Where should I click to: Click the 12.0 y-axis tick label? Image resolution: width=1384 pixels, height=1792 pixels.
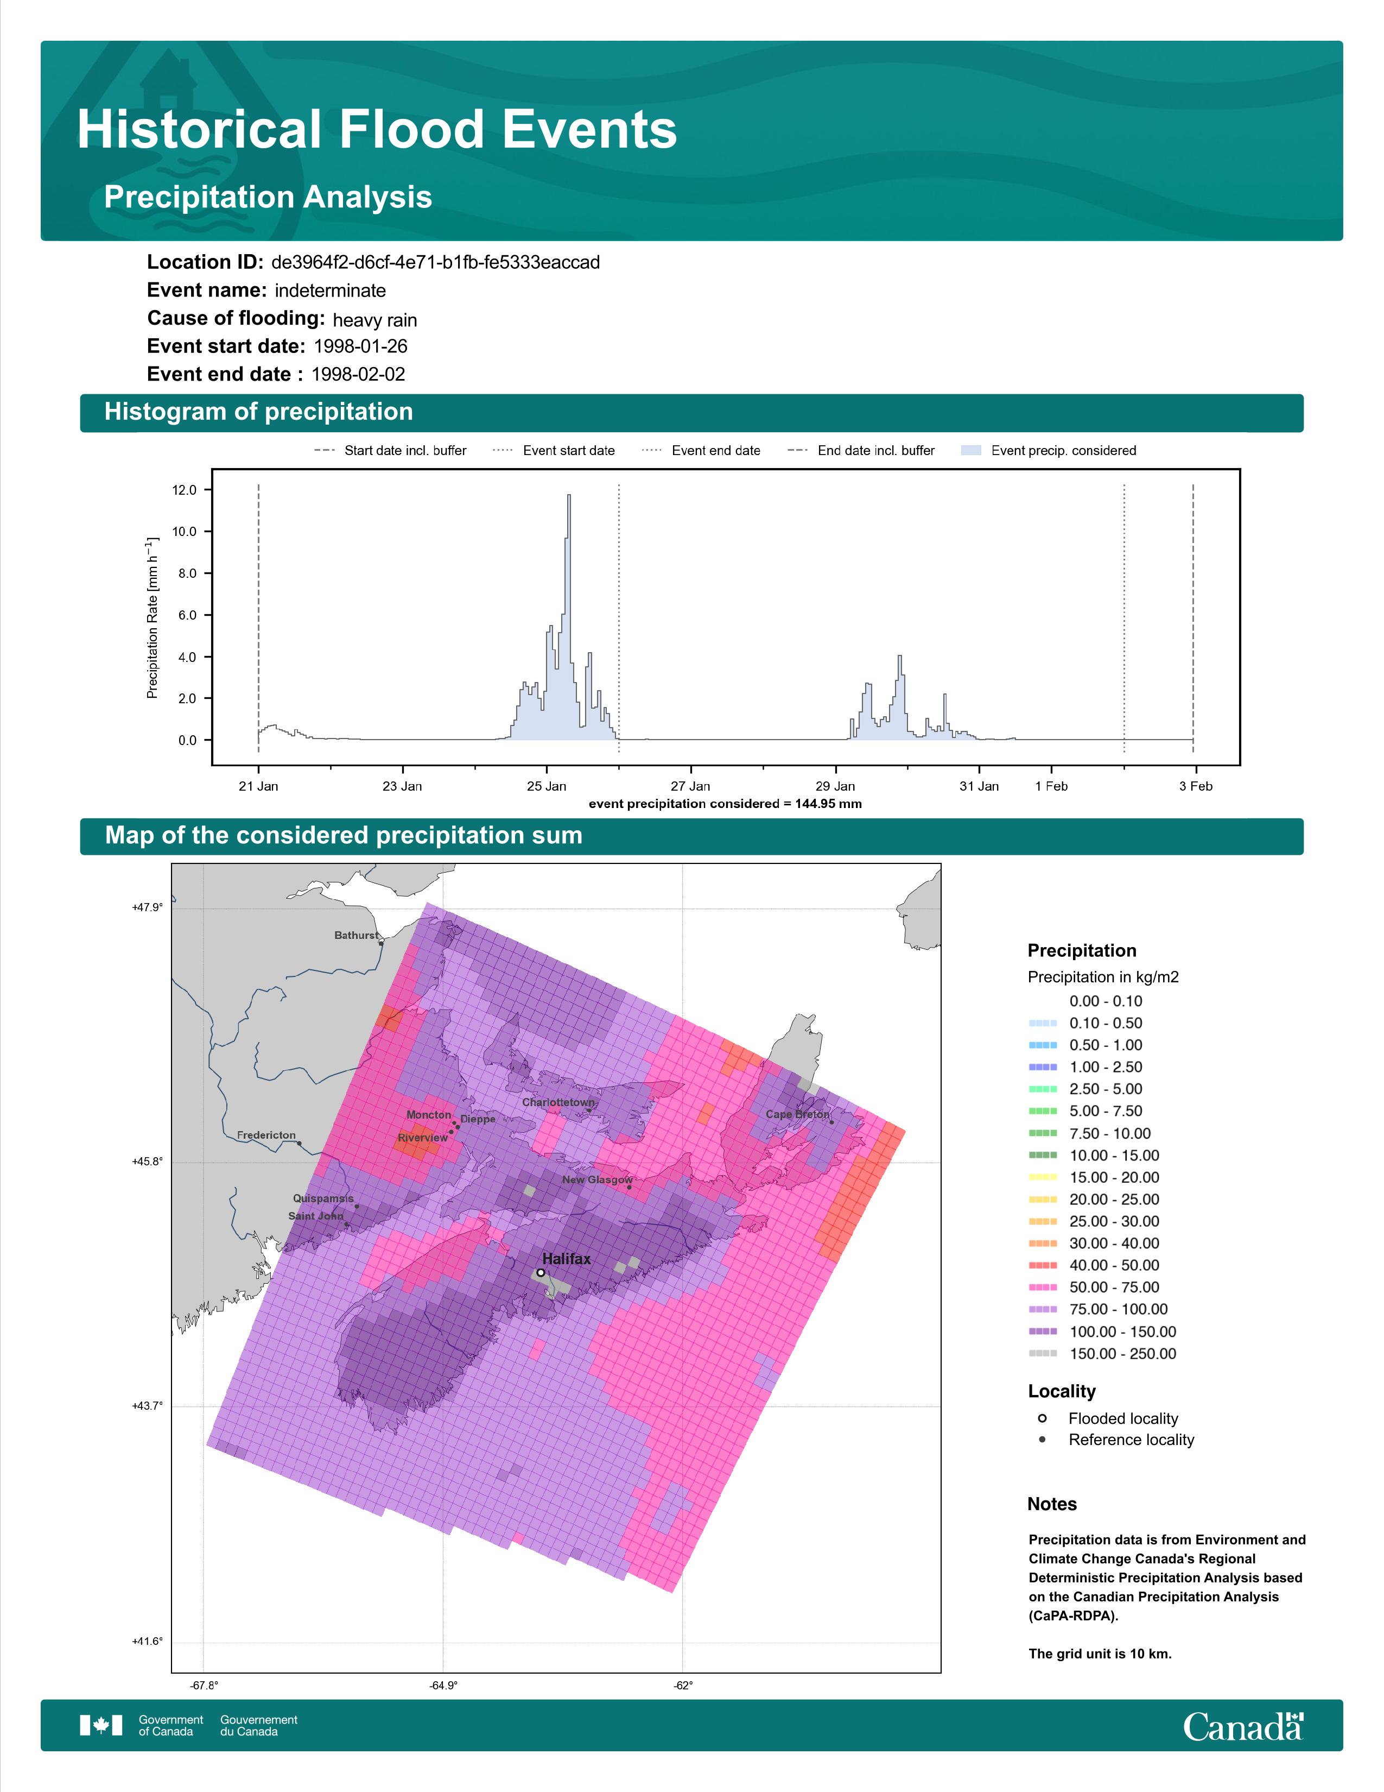[x=185, y=490]
